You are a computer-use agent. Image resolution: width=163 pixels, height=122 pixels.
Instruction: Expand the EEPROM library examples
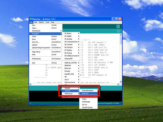[71, 66]
